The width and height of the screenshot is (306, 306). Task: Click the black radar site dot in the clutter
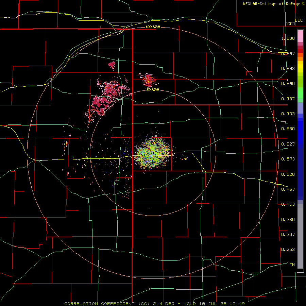click(x=153, y=153)
